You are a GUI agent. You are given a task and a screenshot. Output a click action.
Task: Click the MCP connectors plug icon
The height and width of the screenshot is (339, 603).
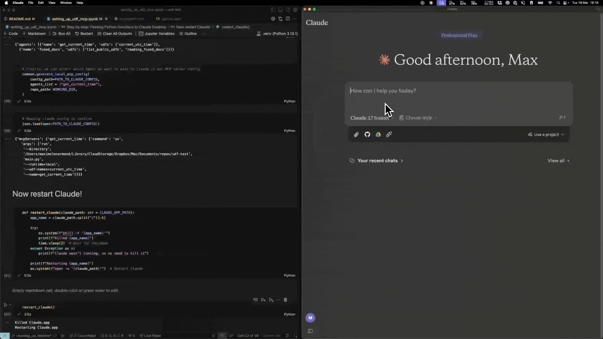(389, 134)
